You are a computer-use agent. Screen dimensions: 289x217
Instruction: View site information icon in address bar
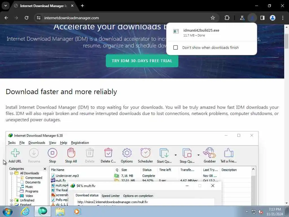click(x=38, y=18)
